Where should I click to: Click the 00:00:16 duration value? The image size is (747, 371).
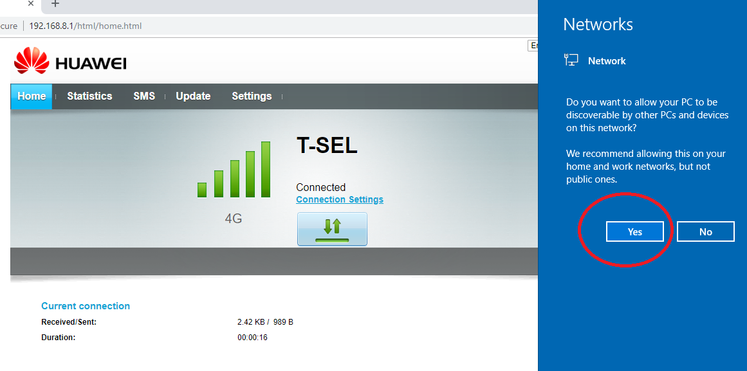pos(252,337)
